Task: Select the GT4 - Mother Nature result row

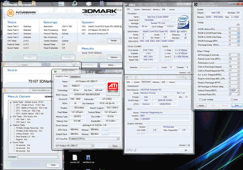Action: coord(30,114)
